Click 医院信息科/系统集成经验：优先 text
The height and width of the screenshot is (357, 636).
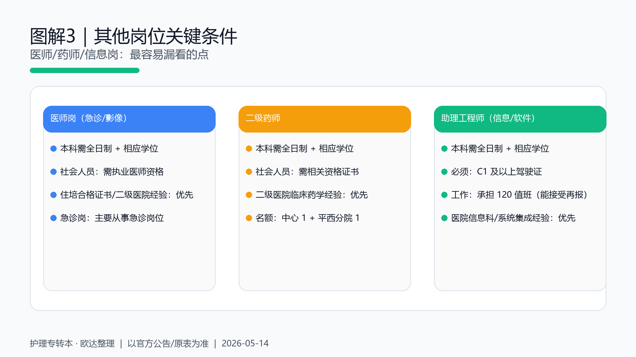(x=513, y=218)
